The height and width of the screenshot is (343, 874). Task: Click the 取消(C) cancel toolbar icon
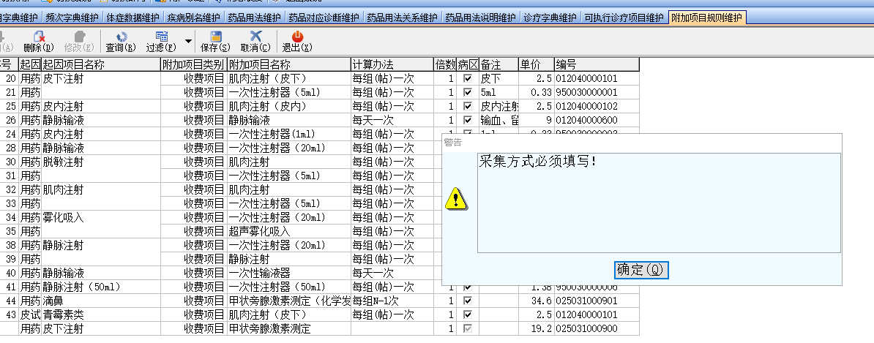256,37
